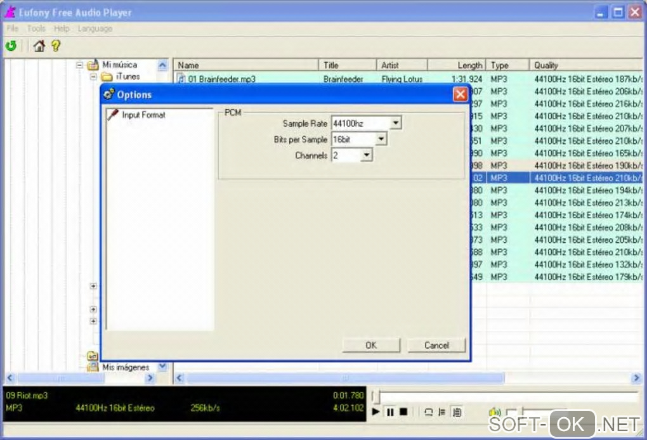Collapse the iTunes tree node

pyautogui.click(x=94, y=77)
